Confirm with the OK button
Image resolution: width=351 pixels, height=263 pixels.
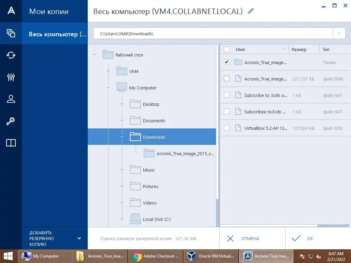pos(318,238)
